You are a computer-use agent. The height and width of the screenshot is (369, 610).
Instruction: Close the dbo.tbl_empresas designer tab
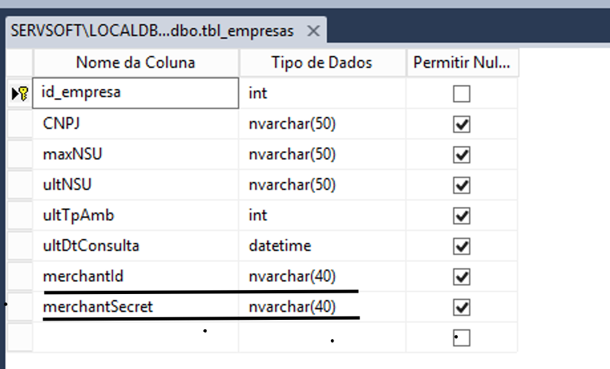pos(314,31)
